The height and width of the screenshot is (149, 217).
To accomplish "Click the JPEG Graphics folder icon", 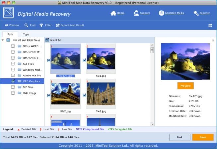I will [20, 81].
